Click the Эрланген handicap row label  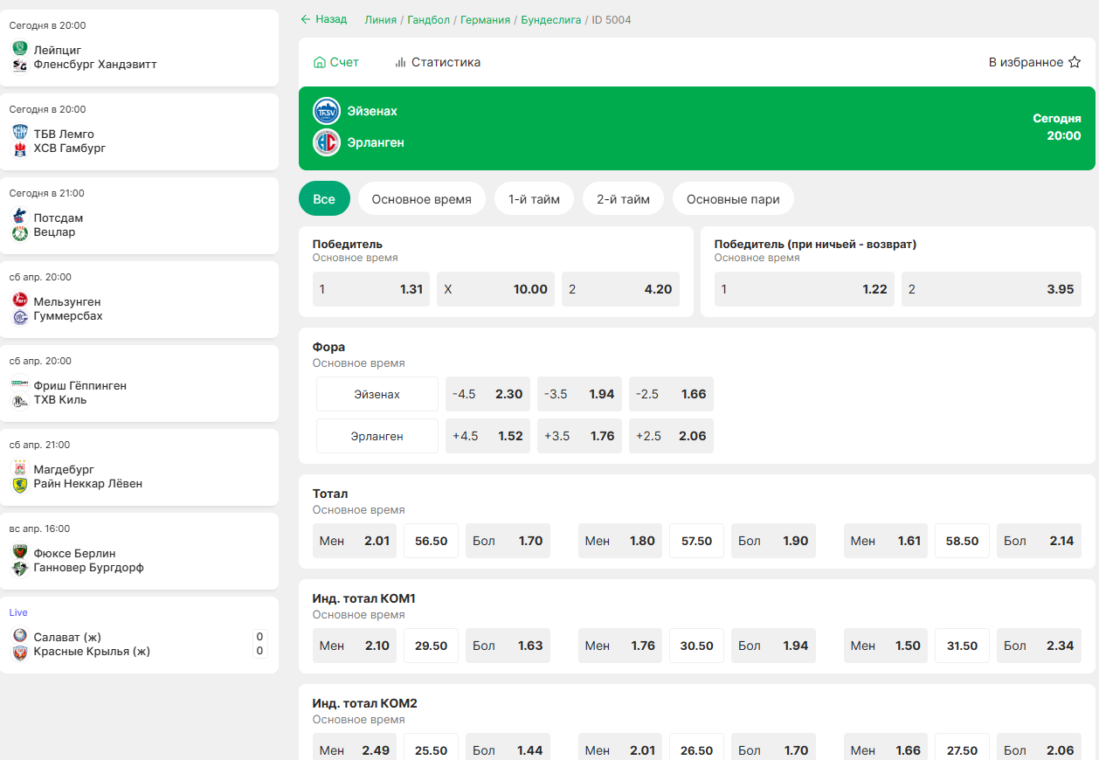click(377, 436)
